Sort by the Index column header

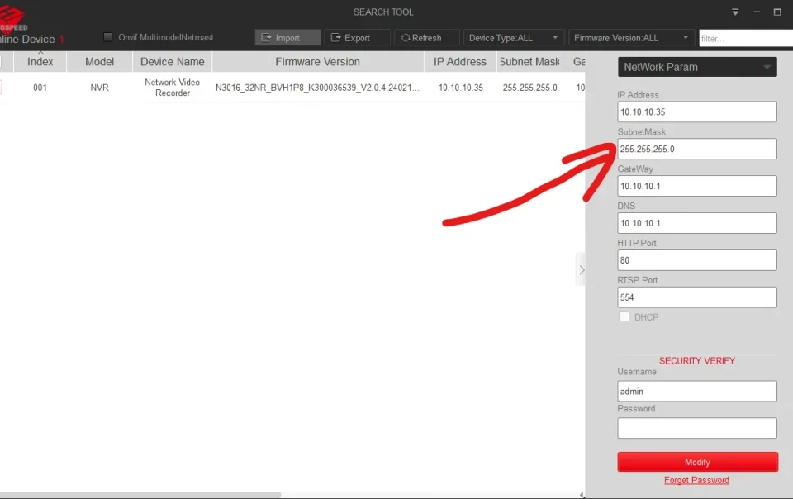(x=40, y=62)
